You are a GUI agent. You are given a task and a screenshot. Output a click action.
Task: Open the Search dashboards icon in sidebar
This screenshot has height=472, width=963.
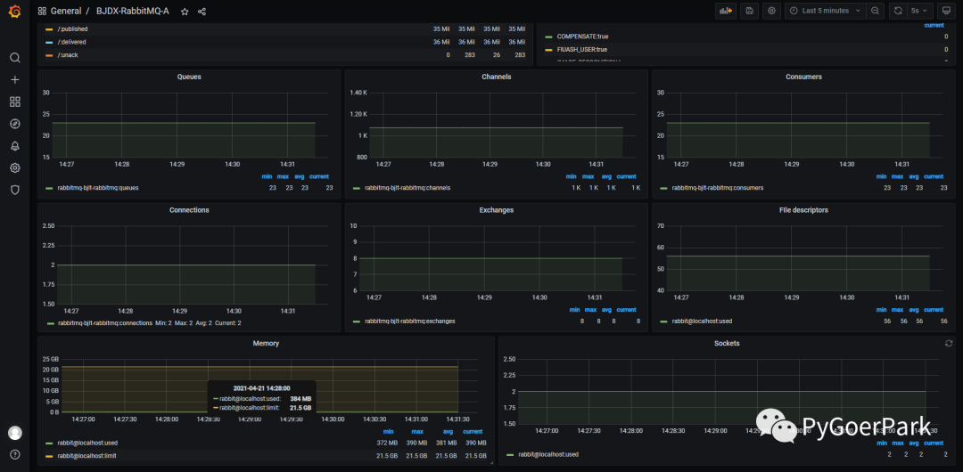[x=14, y=58]
